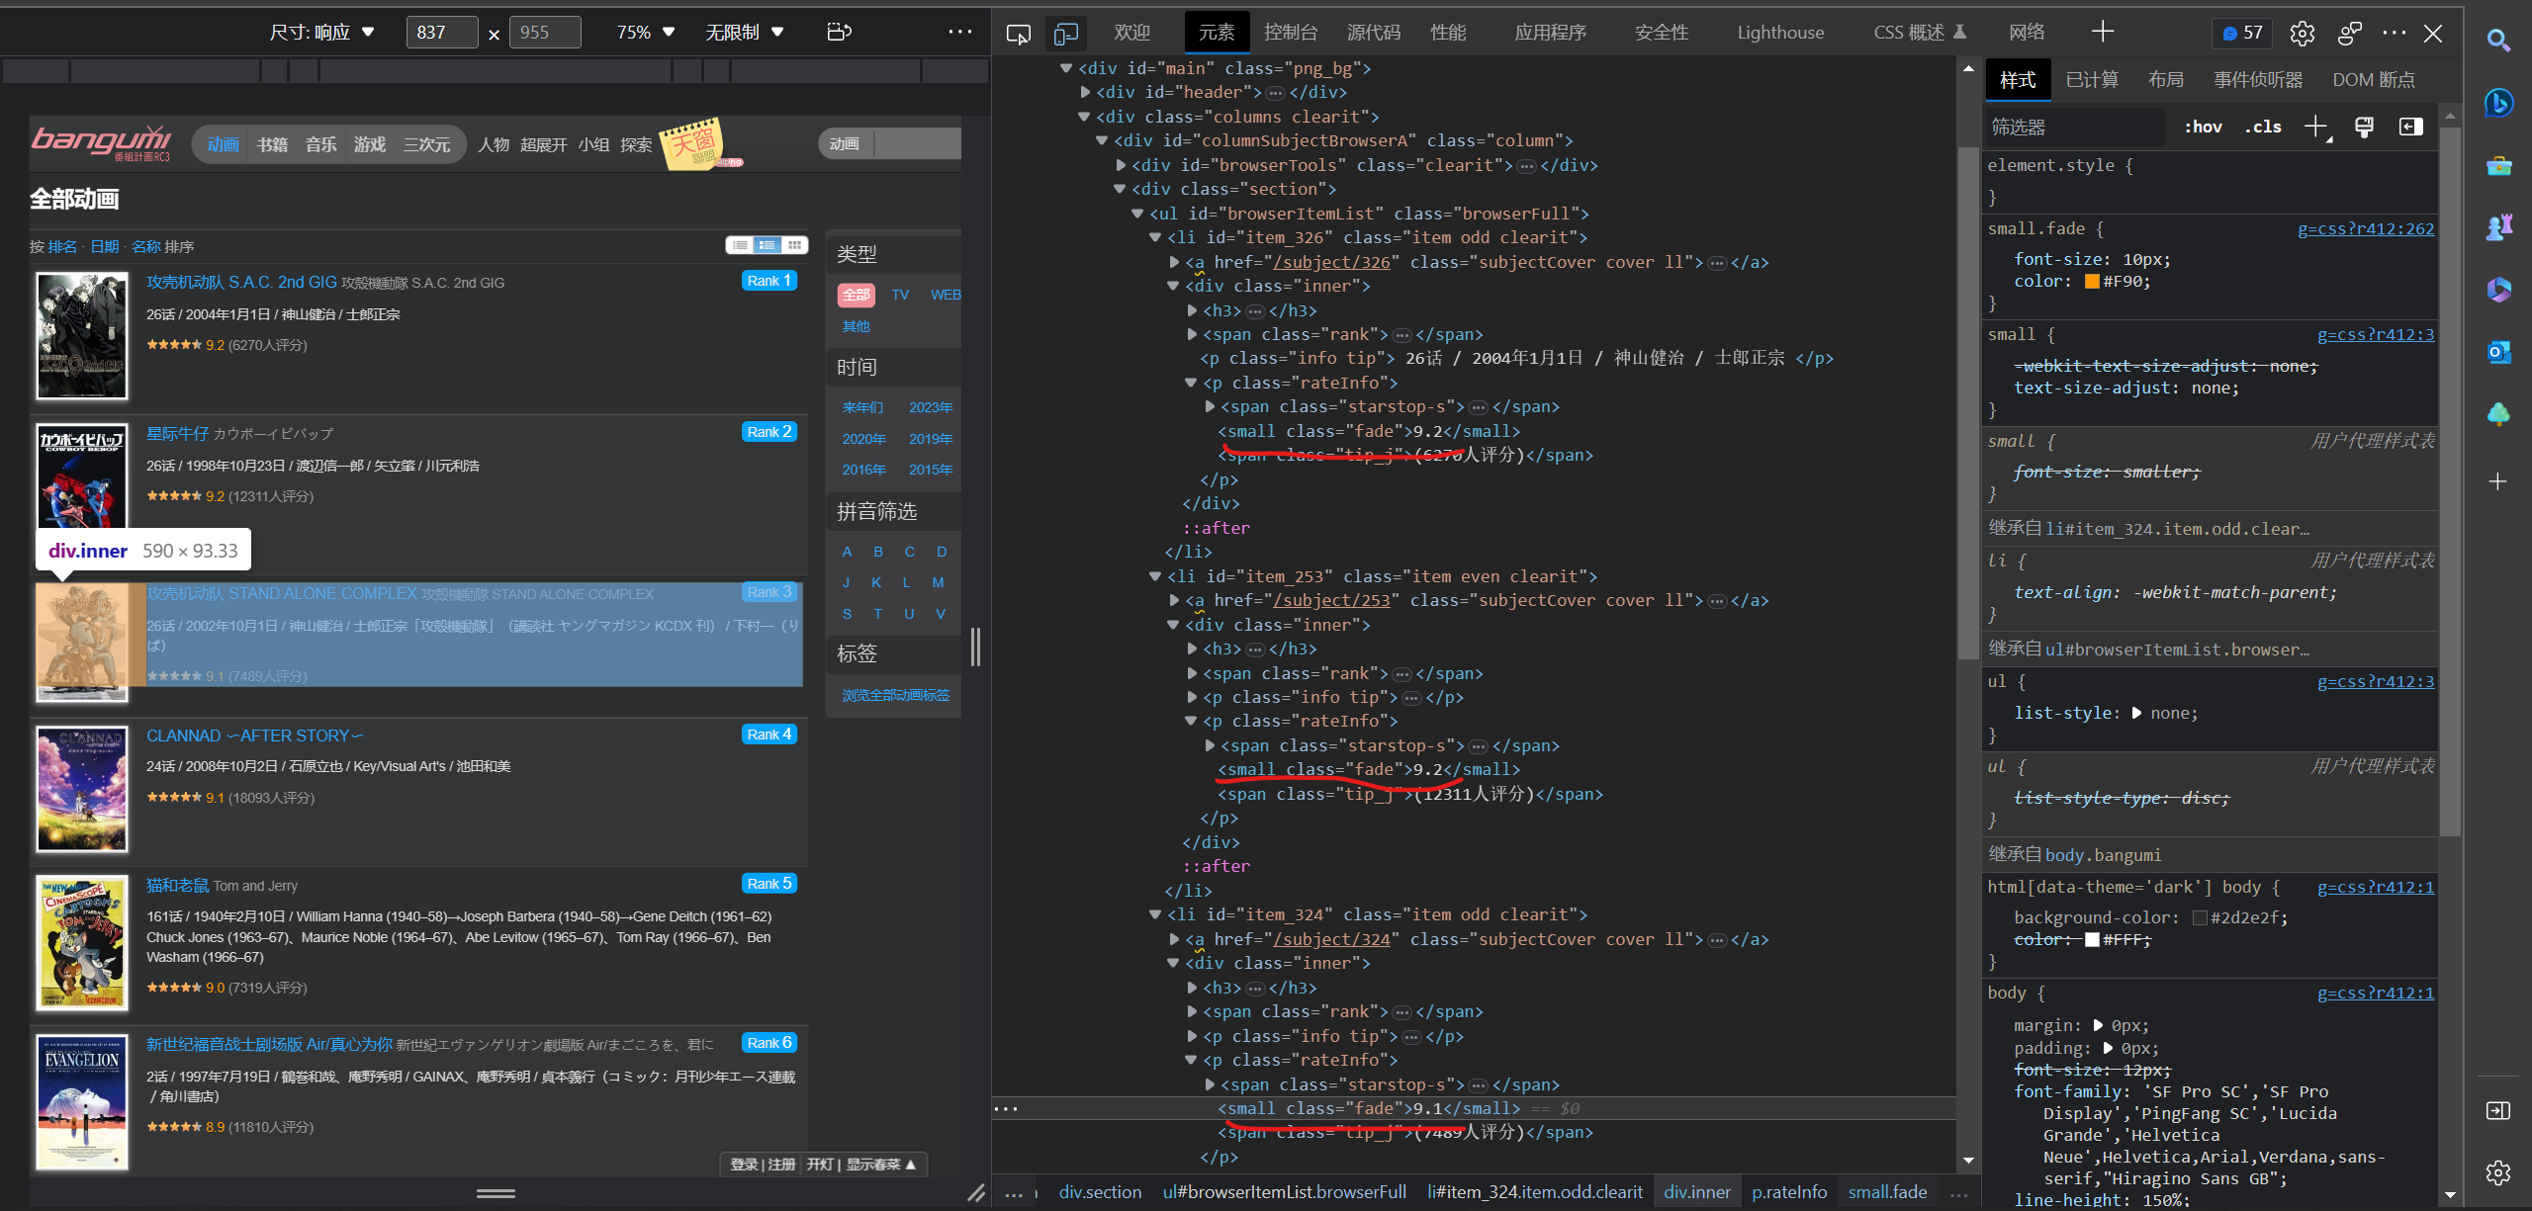Toggle device emulation toolbar icon
2532x1211 pixels.
coord(1065,34)
